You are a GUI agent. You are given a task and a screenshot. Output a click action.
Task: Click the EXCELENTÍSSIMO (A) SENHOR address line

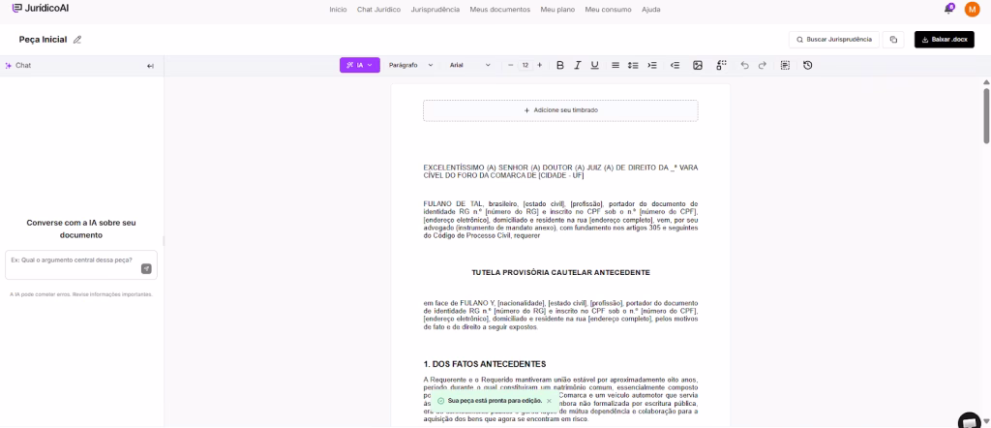560,171
